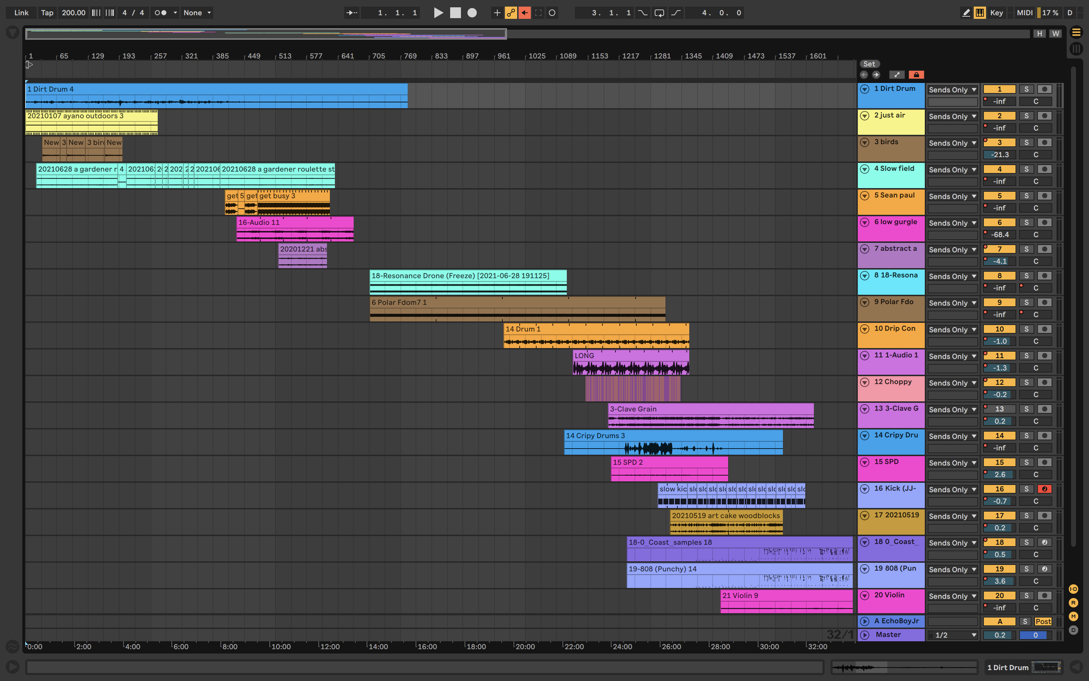Click the Master volume 0.2 field
The height and width of the screenshot is (681, 1089).
coord(999,635)
